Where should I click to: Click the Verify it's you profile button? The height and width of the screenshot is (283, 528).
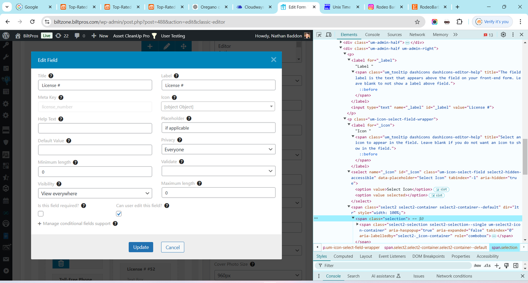click(493, 22)
